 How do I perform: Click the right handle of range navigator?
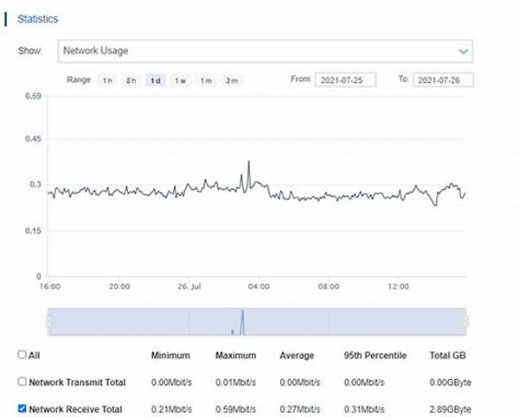tap(467, 322)
